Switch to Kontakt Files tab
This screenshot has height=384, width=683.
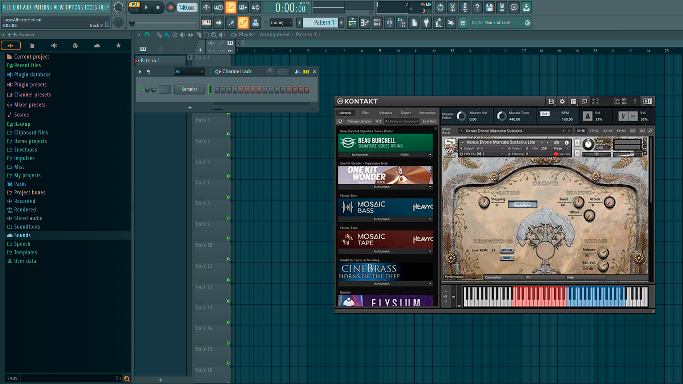pyautogui.click(x=365, y=113)
